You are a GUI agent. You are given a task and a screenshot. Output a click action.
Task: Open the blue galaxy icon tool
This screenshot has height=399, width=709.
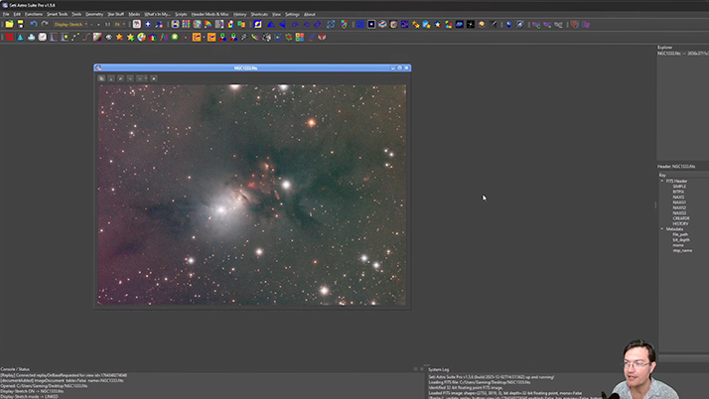(x=460, y=24)
